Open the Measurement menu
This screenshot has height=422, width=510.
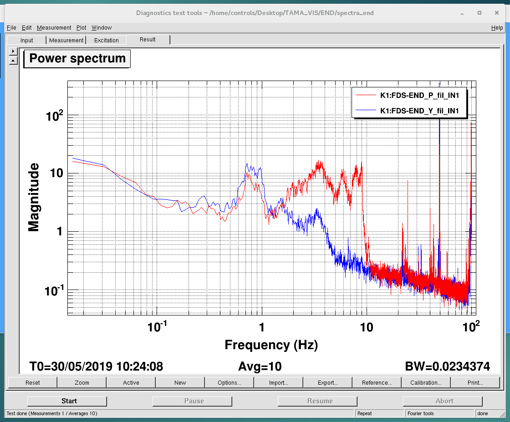click(x=54, y=28)
